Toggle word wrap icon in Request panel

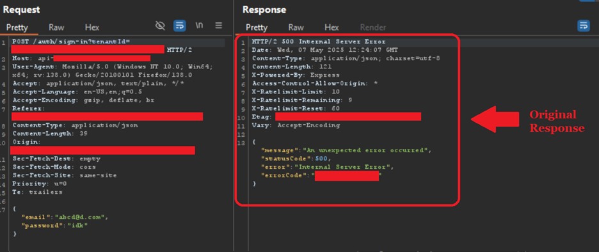click(180, 26)
